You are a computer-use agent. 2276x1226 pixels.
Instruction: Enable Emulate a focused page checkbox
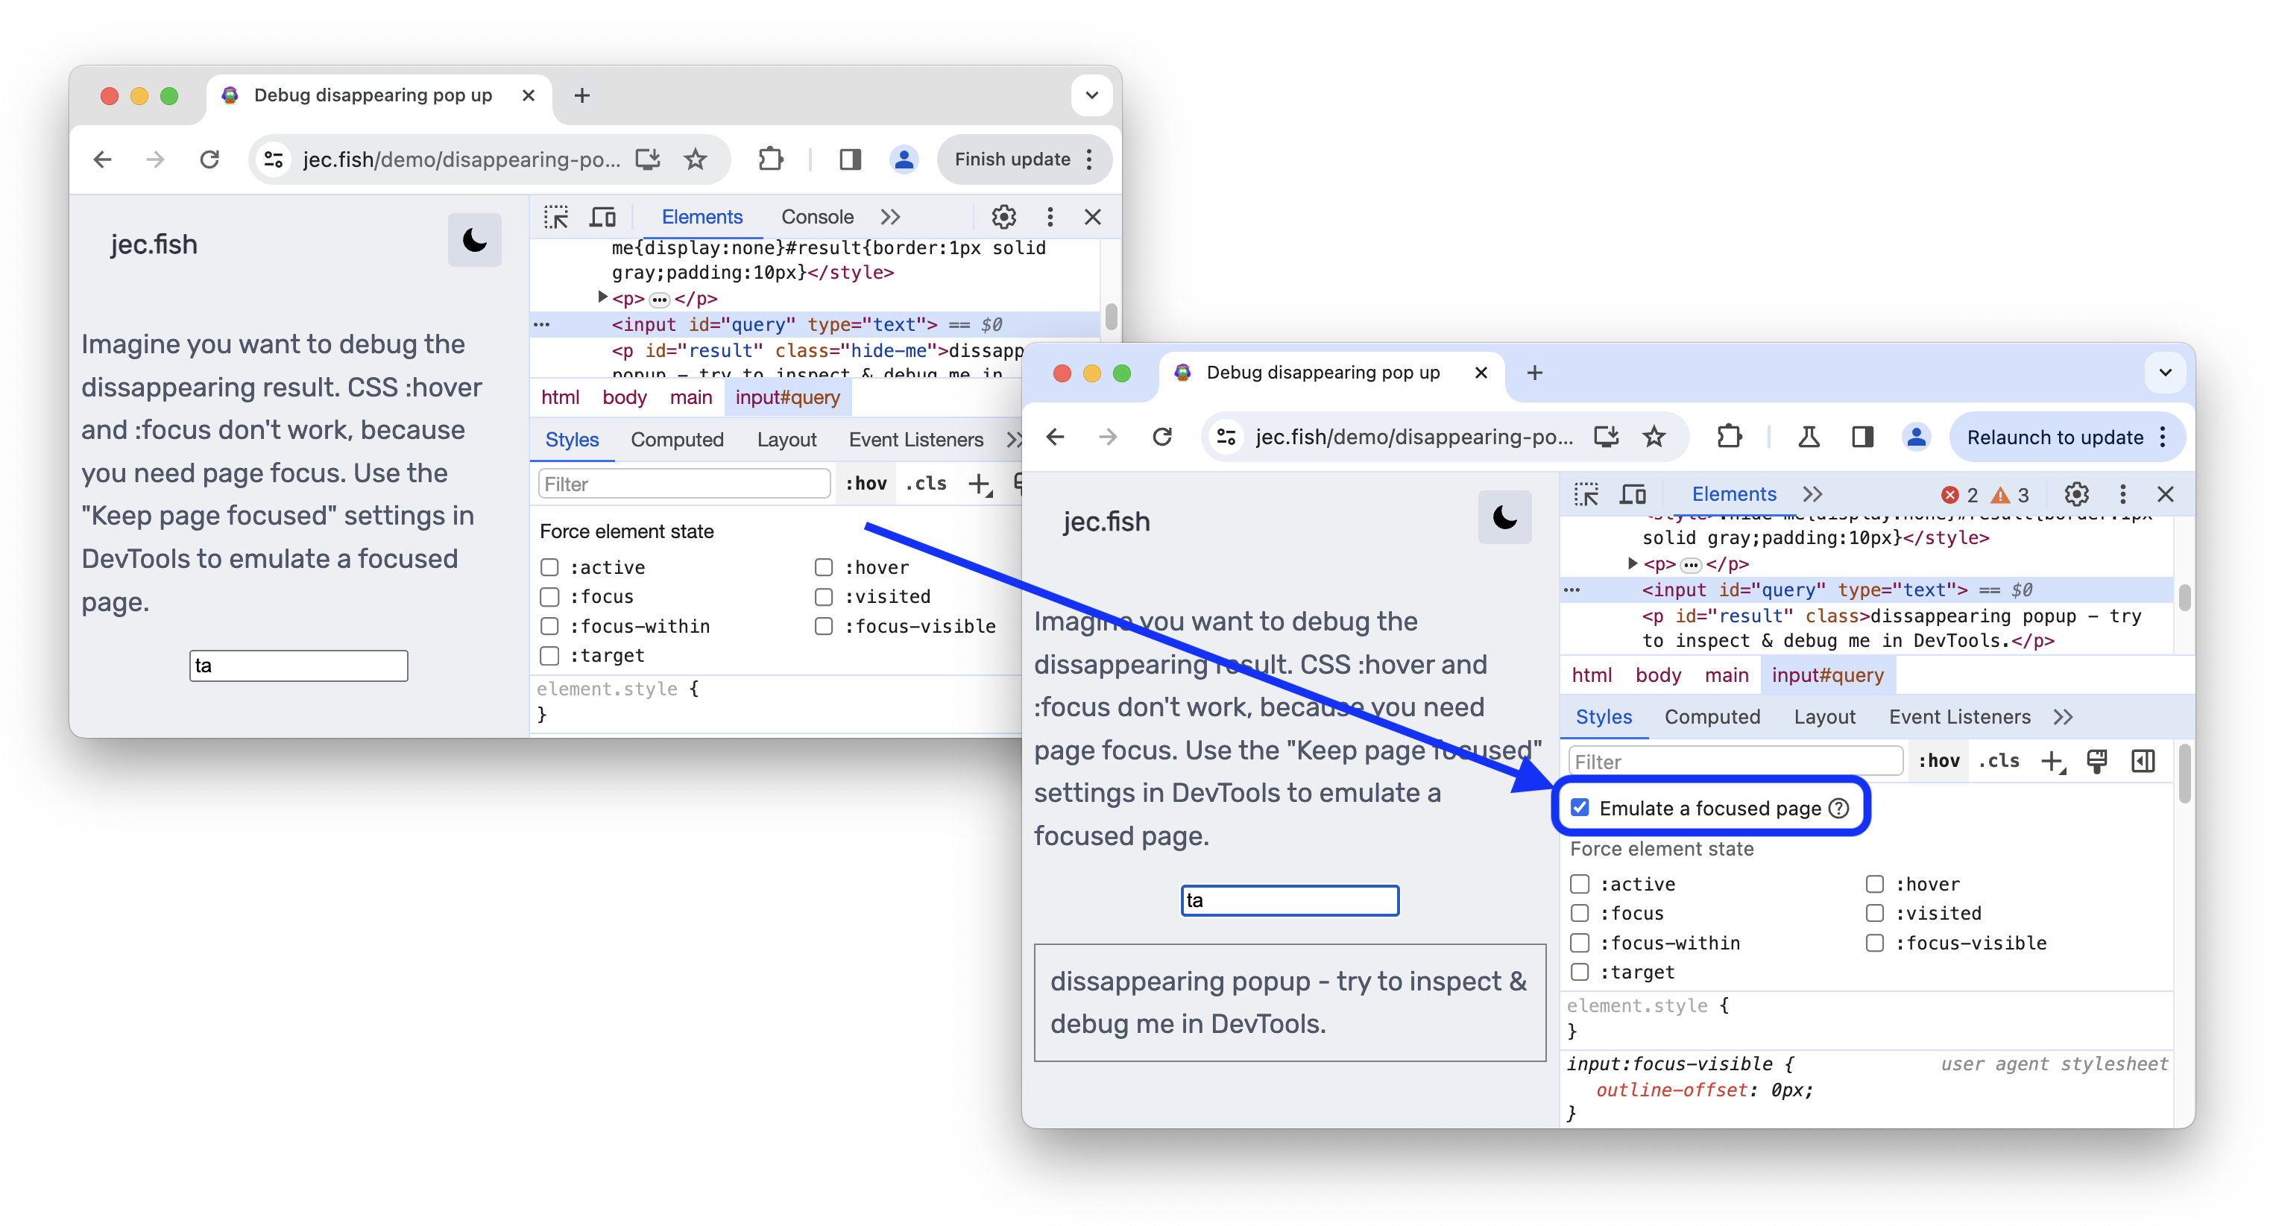(1580, 808)
